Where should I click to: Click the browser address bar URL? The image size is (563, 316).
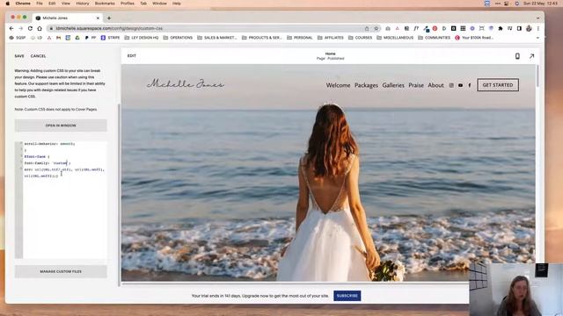click(x=109, y=28)
